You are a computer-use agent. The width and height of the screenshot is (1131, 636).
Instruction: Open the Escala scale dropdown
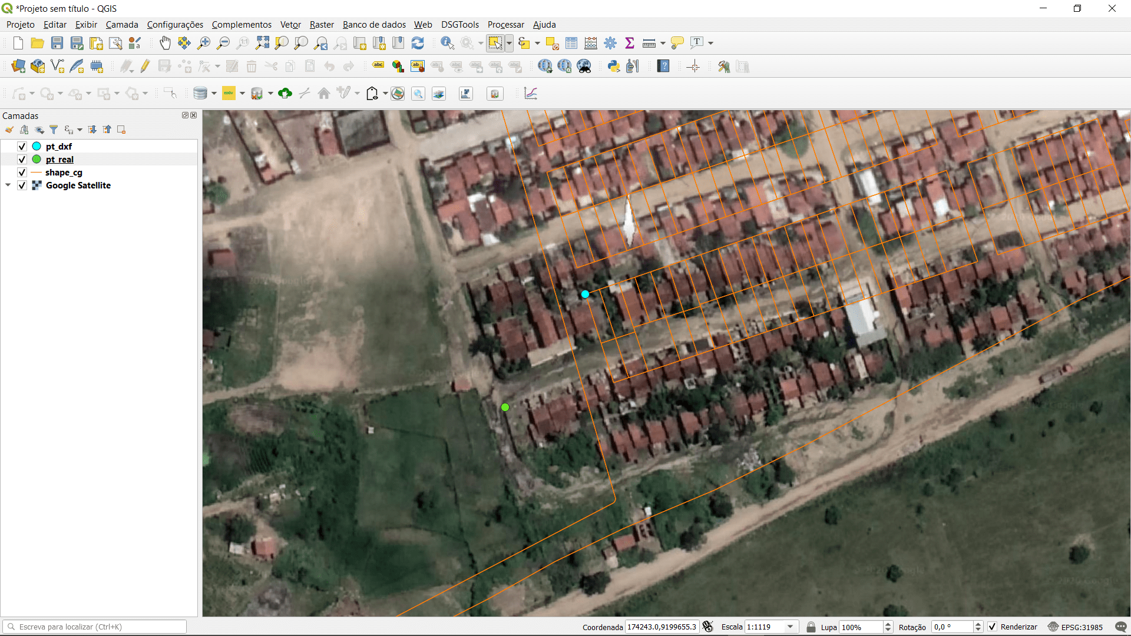point(791,627)
